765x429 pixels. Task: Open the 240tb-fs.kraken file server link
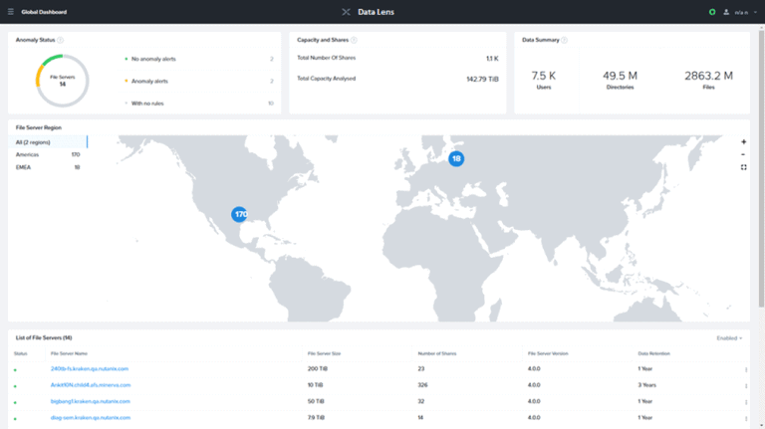coord(90,369)
